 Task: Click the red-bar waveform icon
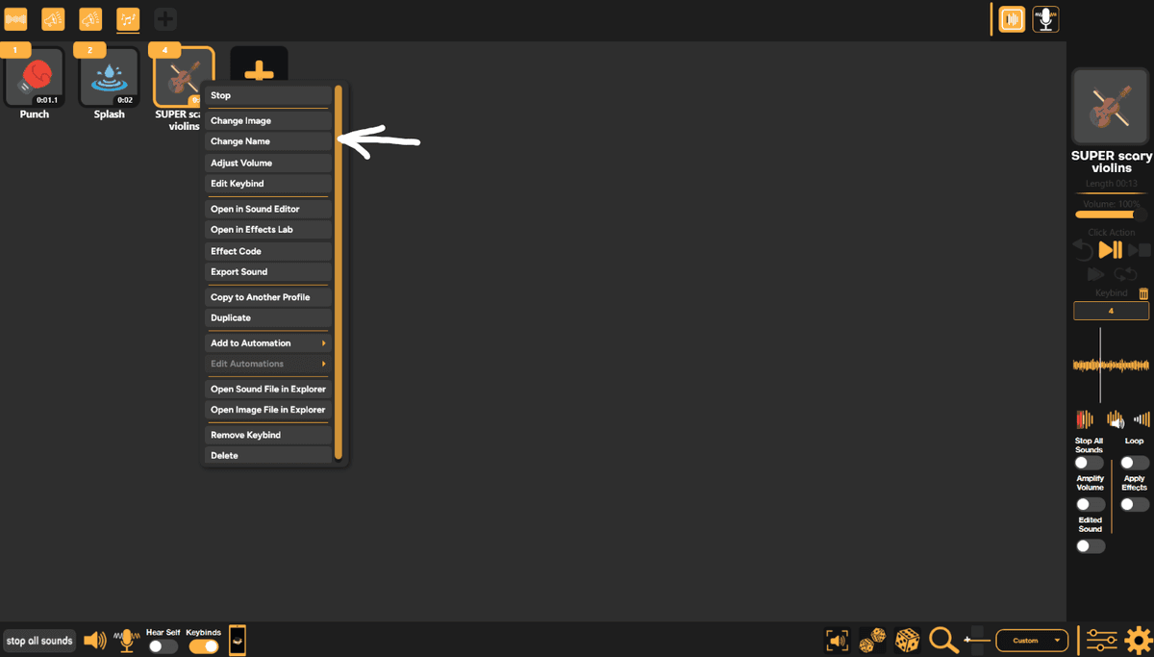[1085, 419]
